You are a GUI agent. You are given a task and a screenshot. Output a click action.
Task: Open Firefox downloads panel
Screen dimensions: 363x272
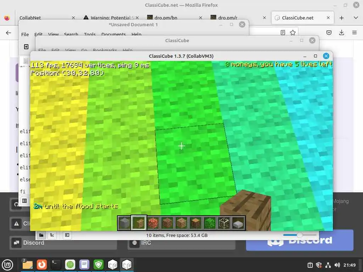[341, 33]
